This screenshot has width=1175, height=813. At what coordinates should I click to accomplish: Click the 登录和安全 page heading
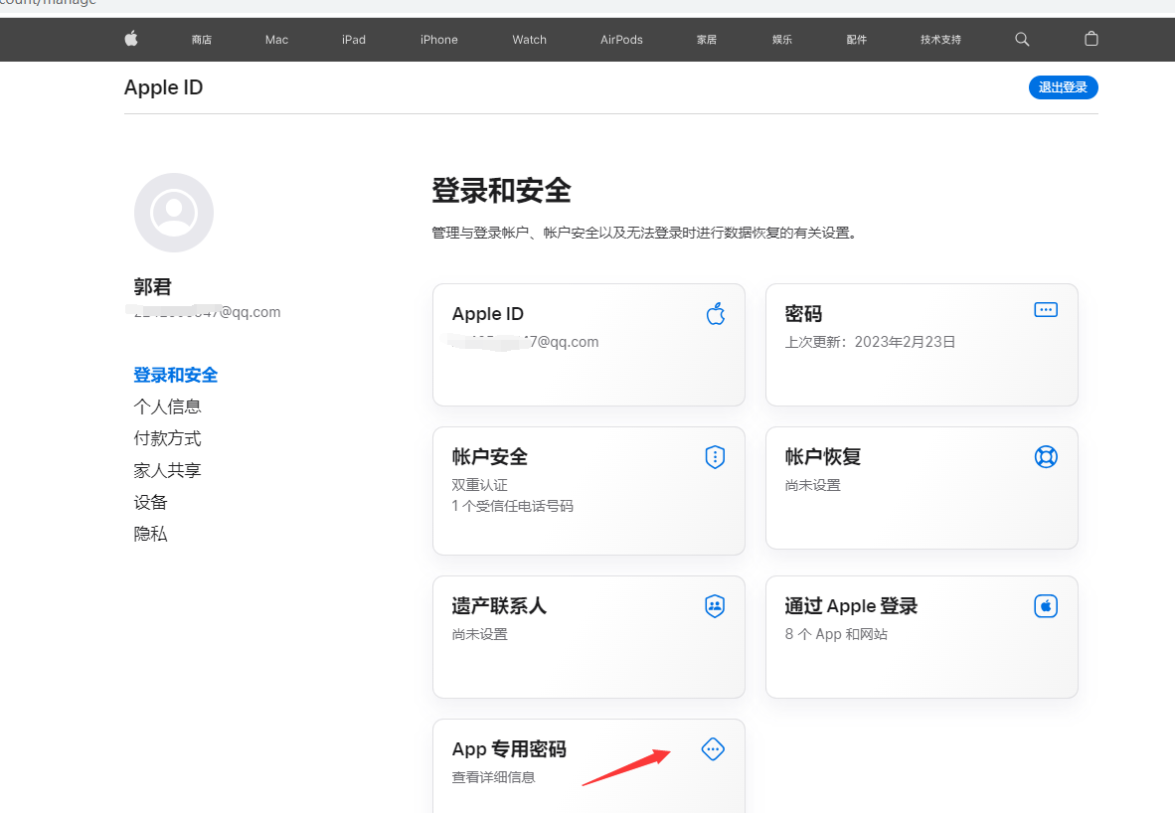501,190
